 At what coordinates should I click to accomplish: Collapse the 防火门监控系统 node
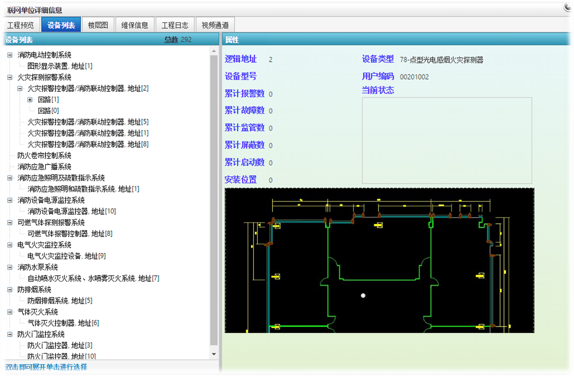pyautogui.click(x=10, y=334)
